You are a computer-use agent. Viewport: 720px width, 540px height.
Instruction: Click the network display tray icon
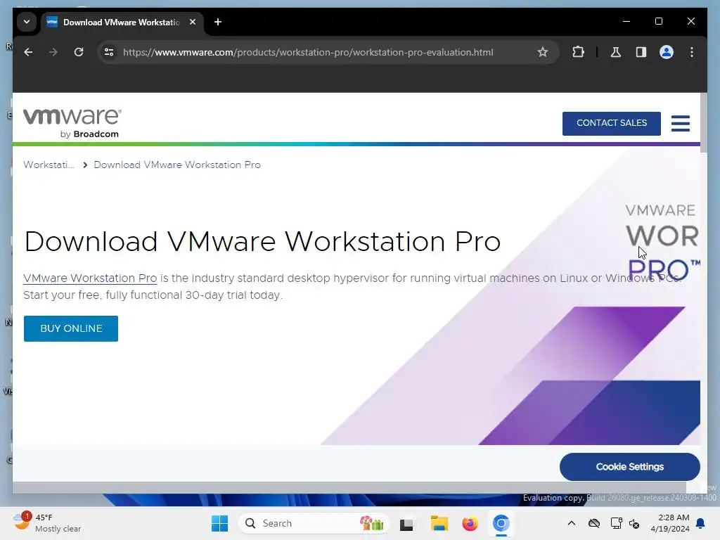point(616,523)
